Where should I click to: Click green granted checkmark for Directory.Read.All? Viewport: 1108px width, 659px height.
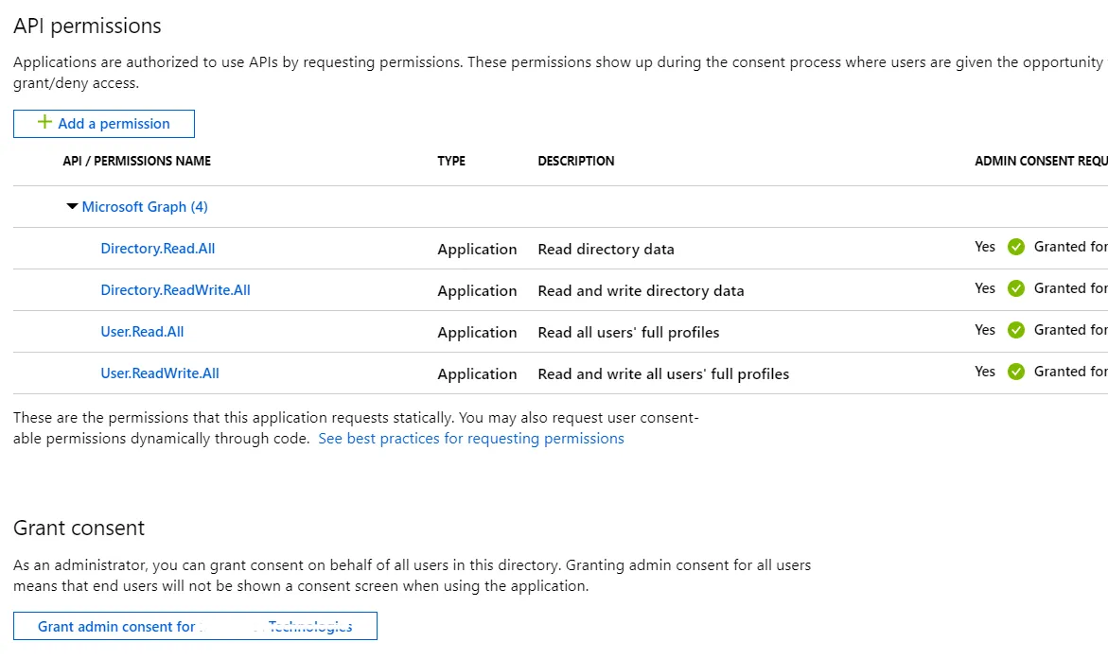1016,247
